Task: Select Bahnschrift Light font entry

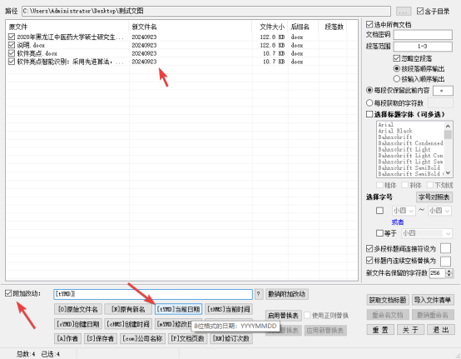Action: tap(404, 149)
